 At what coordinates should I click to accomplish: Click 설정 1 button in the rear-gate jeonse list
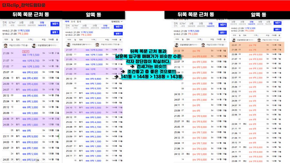pyautogui.click(x=223, y=32)
